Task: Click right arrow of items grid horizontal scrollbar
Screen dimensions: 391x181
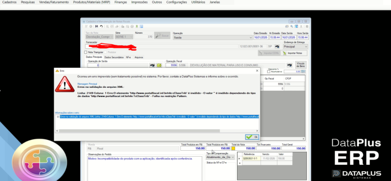Action: tap(304, 139)
